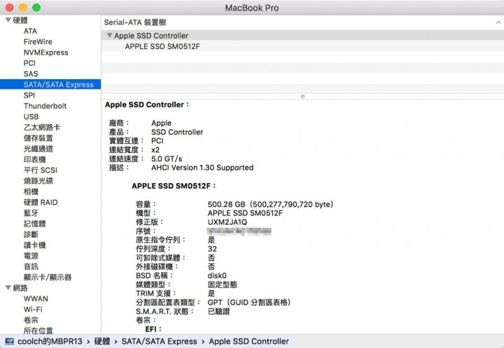This screenshot has width=504, height=348.
Task: Click 硬體 segment in the path bar
Action: click(x=102, y=341)
